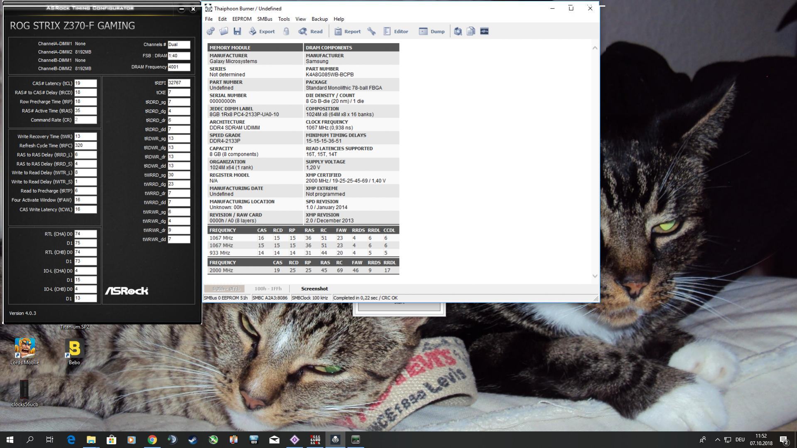This screenshot has width=797, height=448.
Task: Click the RAS# Active Time (tRAS) field
Action: click(86, 111)
